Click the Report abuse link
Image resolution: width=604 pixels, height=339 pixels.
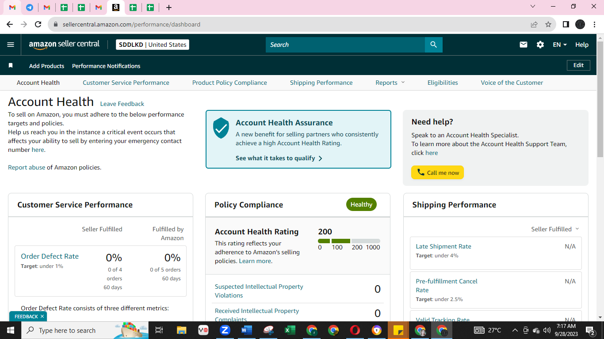27,167
